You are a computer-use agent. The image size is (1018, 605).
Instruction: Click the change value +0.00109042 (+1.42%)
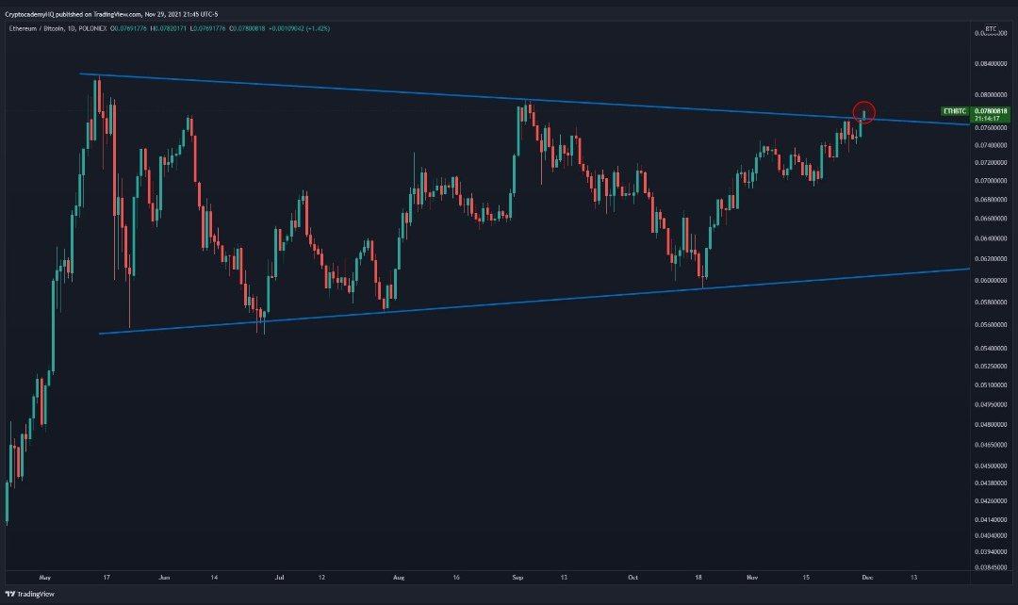(300, 28)
